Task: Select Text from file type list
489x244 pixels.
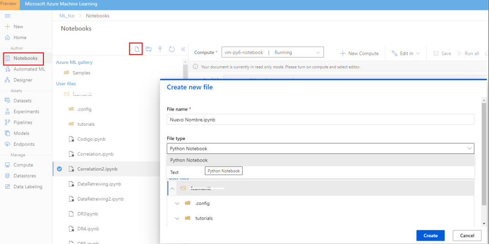Action: tap(174, 173)
